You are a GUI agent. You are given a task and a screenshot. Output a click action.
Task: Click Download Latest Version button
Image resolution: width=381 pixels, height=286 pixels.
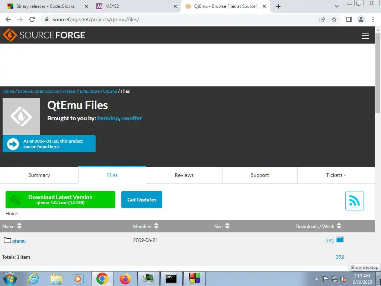(x=61, y=200)
